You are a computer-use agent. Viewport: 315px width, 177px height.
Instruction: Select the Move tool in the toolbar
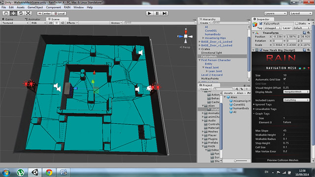(13, 13)
